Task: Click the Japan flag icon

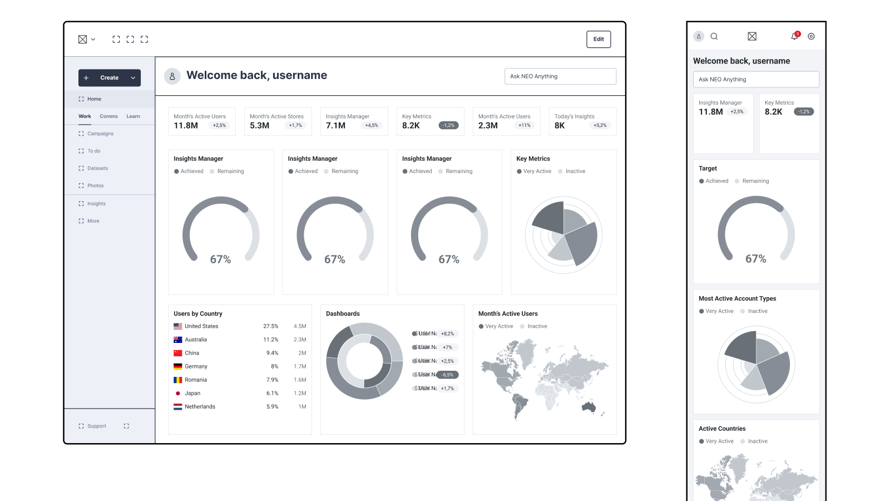Action: (x=178, y=393)
